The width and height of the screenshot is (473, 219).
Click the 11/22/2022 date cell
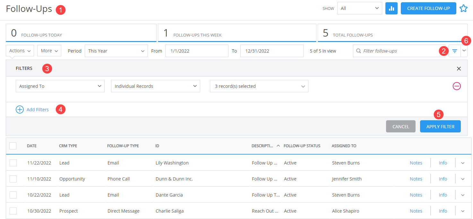tap(39, 163)
